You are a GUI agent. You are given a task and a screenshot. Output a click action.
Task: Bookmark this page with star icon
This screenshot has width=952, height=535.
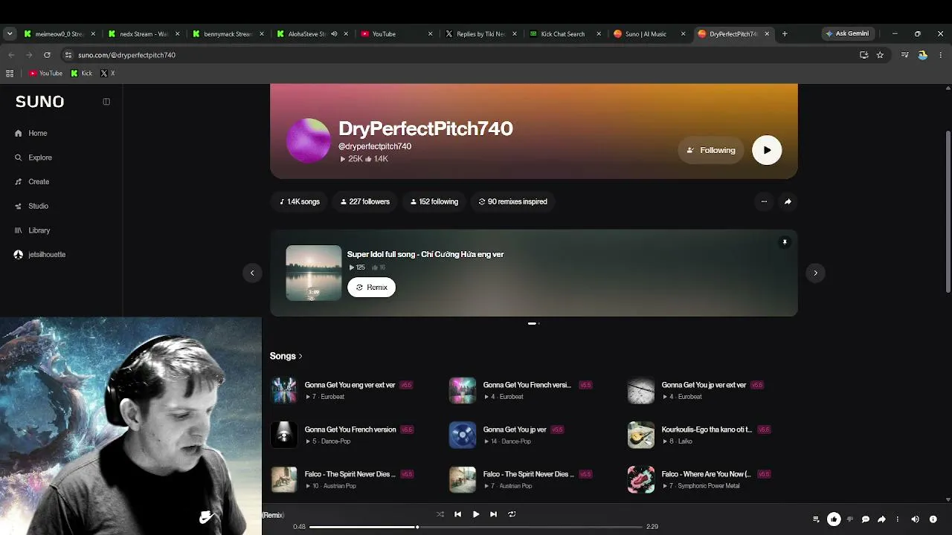[880, 55]
